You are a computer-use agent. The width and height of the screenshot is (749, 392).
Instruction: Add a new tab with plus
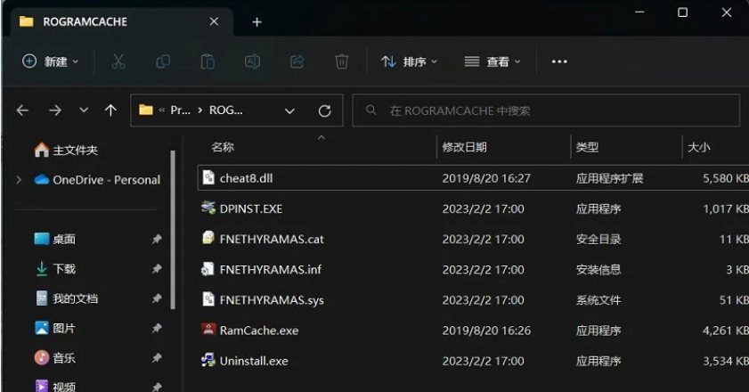256,22
